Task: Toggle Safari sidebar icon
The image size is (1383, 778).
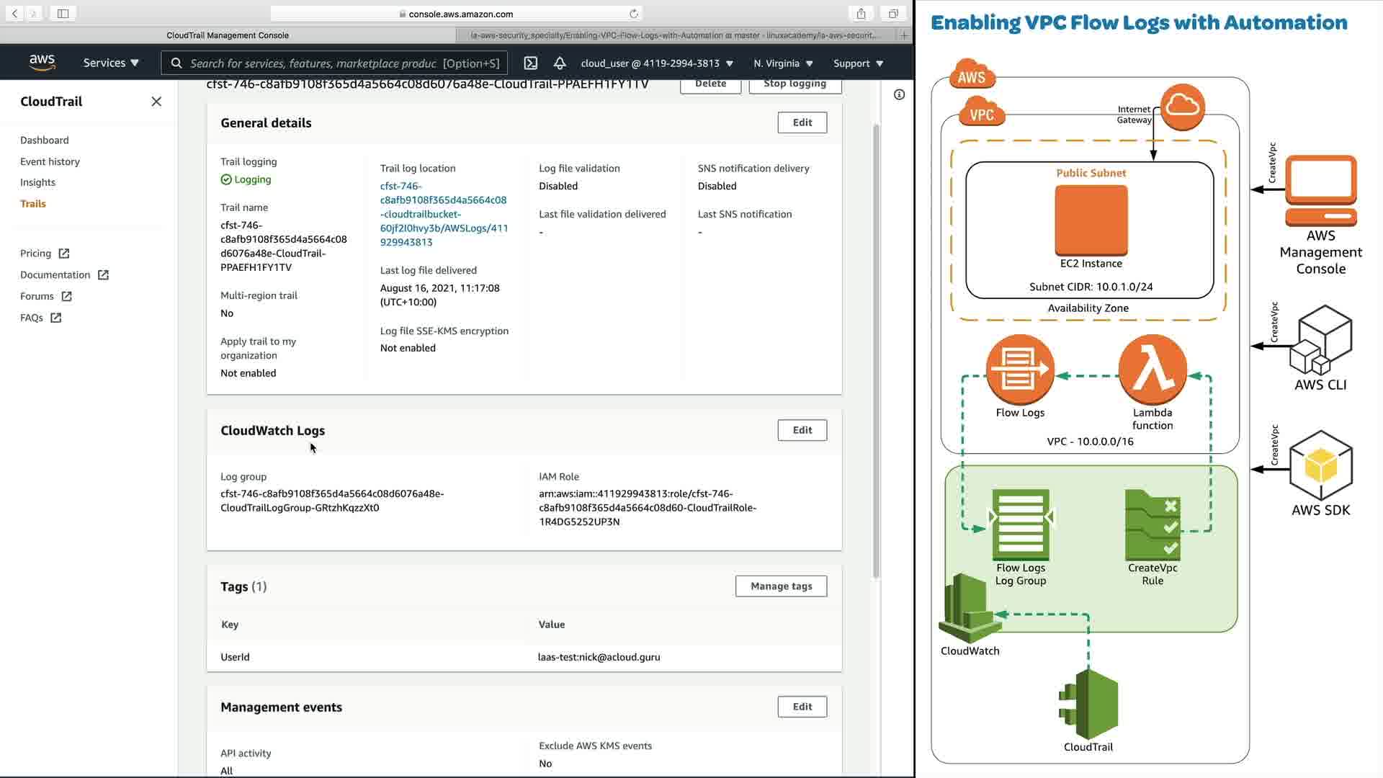Action: pos(63,14)
